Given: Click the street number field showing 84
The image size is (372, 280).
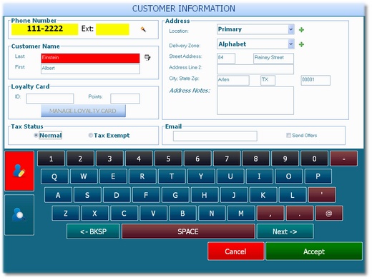Looking at the screenshot, I should [x=226, y=59].
